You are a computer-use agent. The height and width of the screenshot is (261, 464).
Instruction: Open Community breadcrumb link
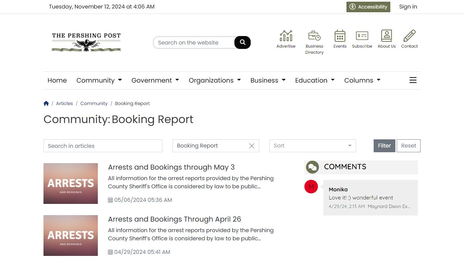pos(94,103)
